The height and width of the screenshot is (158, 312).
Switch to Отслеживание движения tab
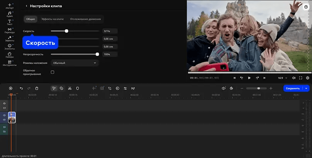click(85, 19)
